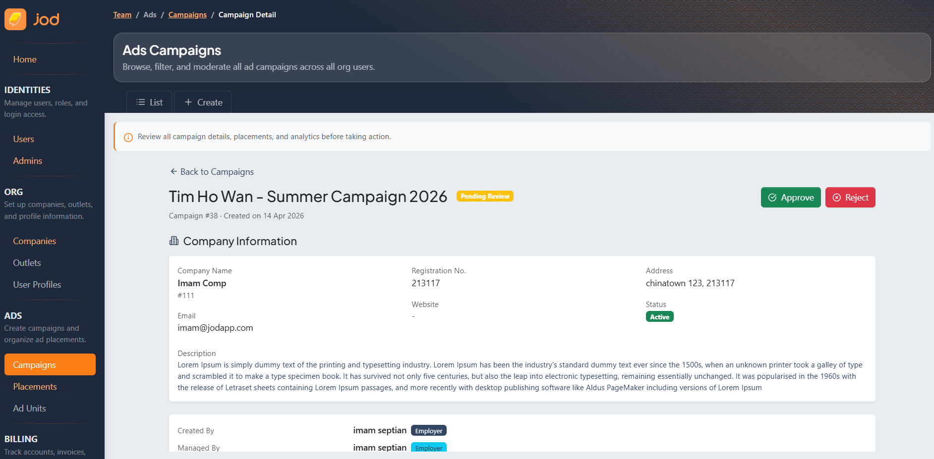Open Companies in the sidebar
This screenshot has width=934, height=459.
[x=34, y=241]
